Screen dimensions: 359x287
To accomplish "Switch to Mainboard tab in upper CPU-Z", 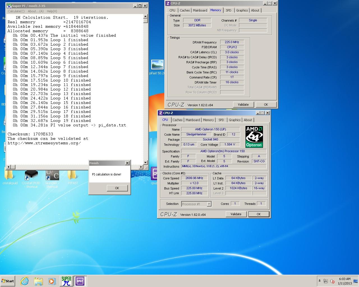I will (x=200, y=10).
